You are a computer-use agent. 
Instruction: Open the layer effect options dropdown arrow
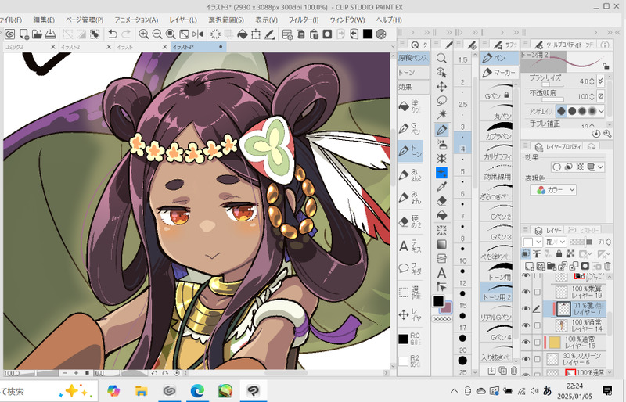click(x=600, y=167)
